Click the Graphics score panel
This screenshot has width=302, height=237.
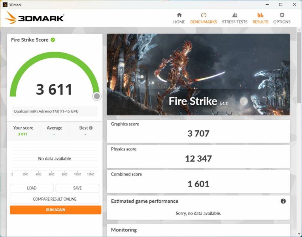coord(198,131)
